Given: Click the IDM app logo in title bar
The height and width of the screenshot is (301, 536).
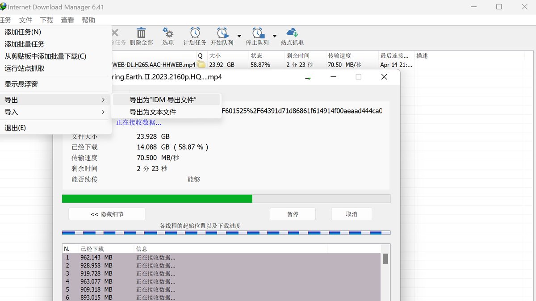Looking at the screenshot, I should (x=4, y=7).
